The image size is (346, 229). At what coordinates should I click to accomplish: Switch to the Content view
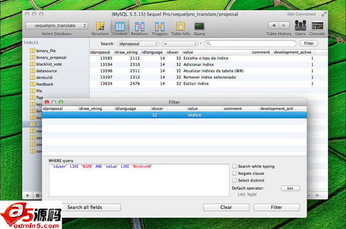pyautogui.click(x=120, y=29)
